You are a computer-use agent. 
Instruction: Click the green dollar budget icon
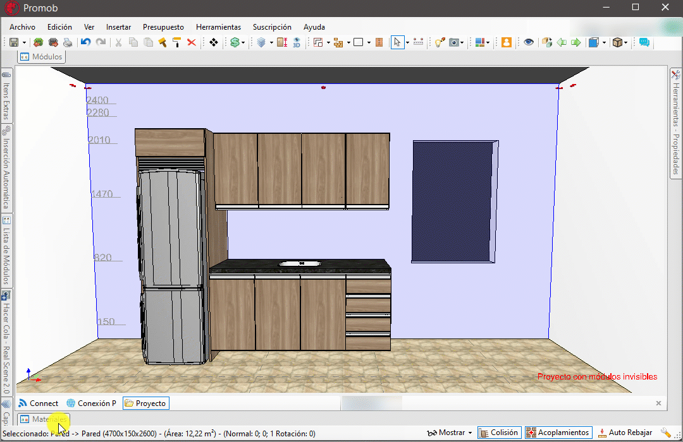coord(235,42)
